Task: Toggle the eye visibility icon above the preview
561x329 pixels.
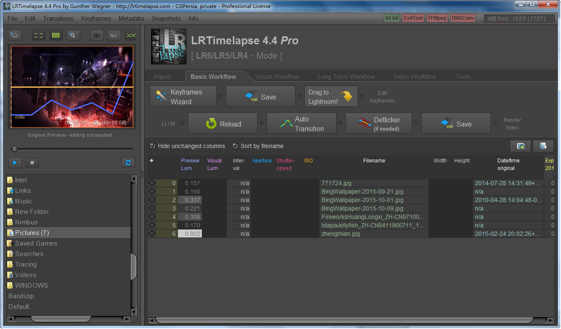Action: coord(97,35)
